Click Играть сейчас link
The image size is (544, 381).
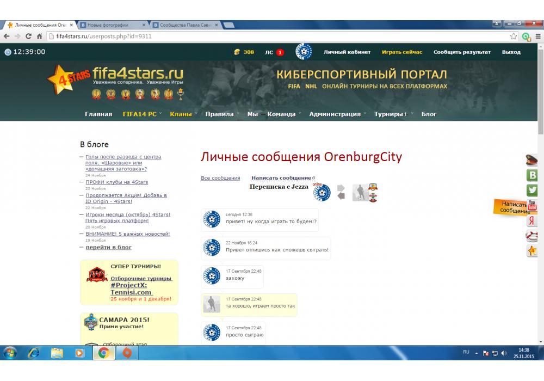pos(402,52)
